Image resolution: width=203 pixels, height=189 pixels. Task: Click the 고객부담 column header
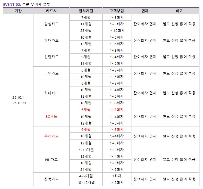coord(117,11)
